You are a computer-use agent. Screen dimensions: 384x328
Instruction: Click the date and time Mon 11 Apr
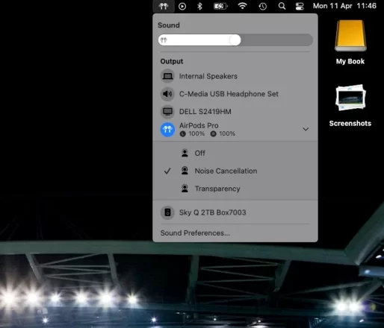point(344,6)
